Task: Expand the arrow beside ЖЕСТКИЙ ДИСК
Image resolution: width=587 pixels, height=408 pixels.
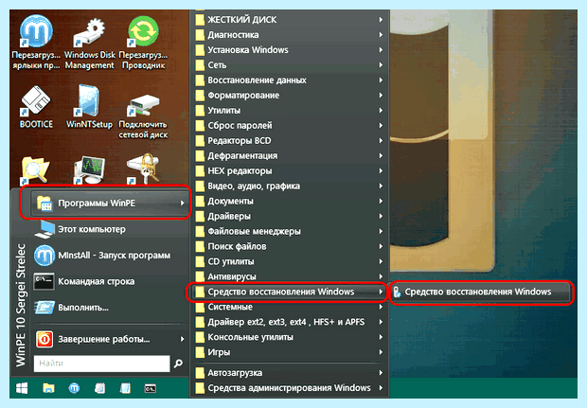Action: (x=381, y=20)
